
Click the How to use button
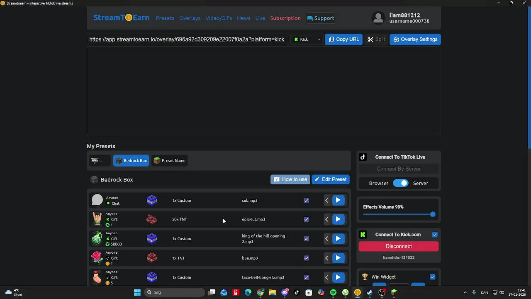coord(290,179)
